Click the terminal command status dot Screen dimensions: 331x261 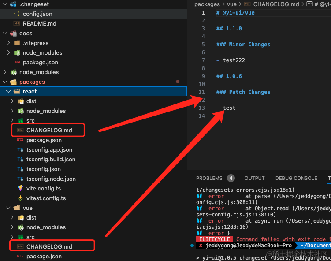192,246
